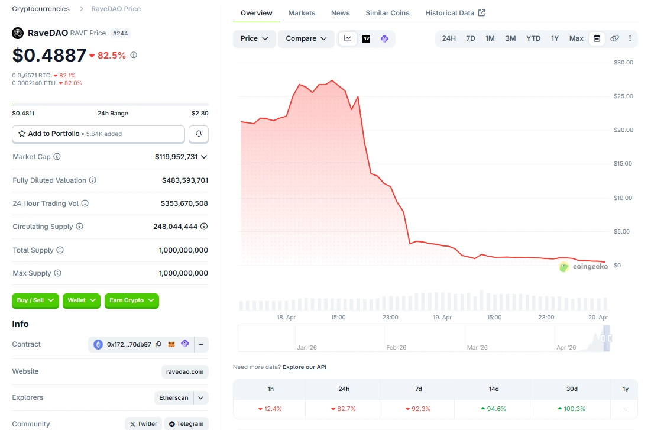Open the Similar Coins tab
This screenshot has height=430, width=651.
point(387,13)
